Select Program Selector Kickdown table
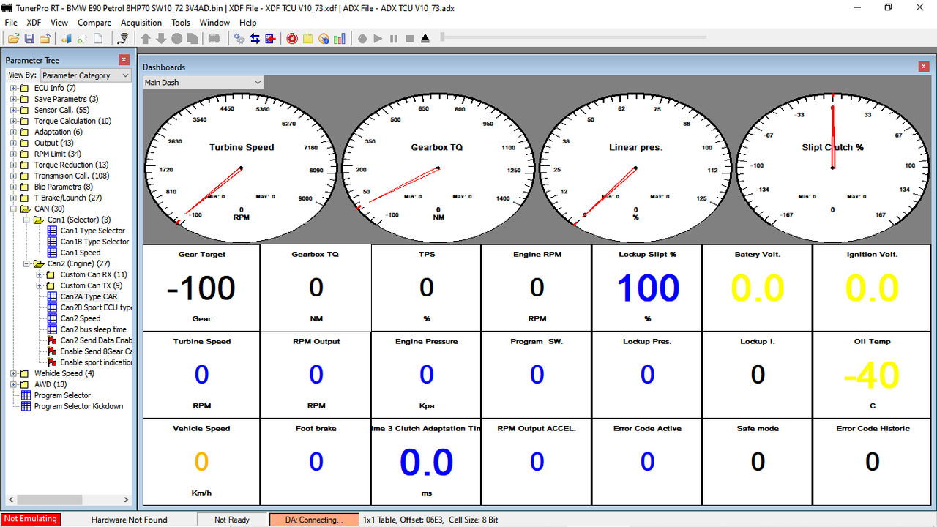The width and height of the screenshot is (937, 527). (78, 406)
